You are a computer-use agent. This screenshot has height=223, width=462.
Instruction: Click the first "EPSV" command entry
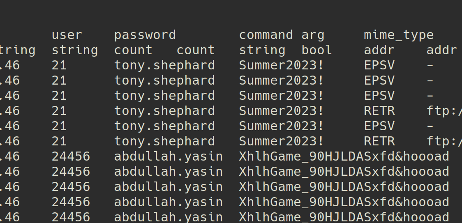pyautogui.click(x=379, y=65)
